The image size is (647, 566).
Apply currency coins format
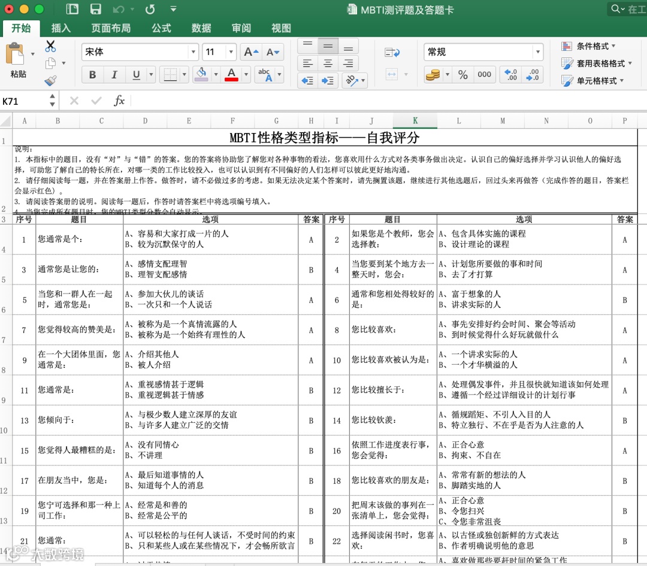pos(433,75)
